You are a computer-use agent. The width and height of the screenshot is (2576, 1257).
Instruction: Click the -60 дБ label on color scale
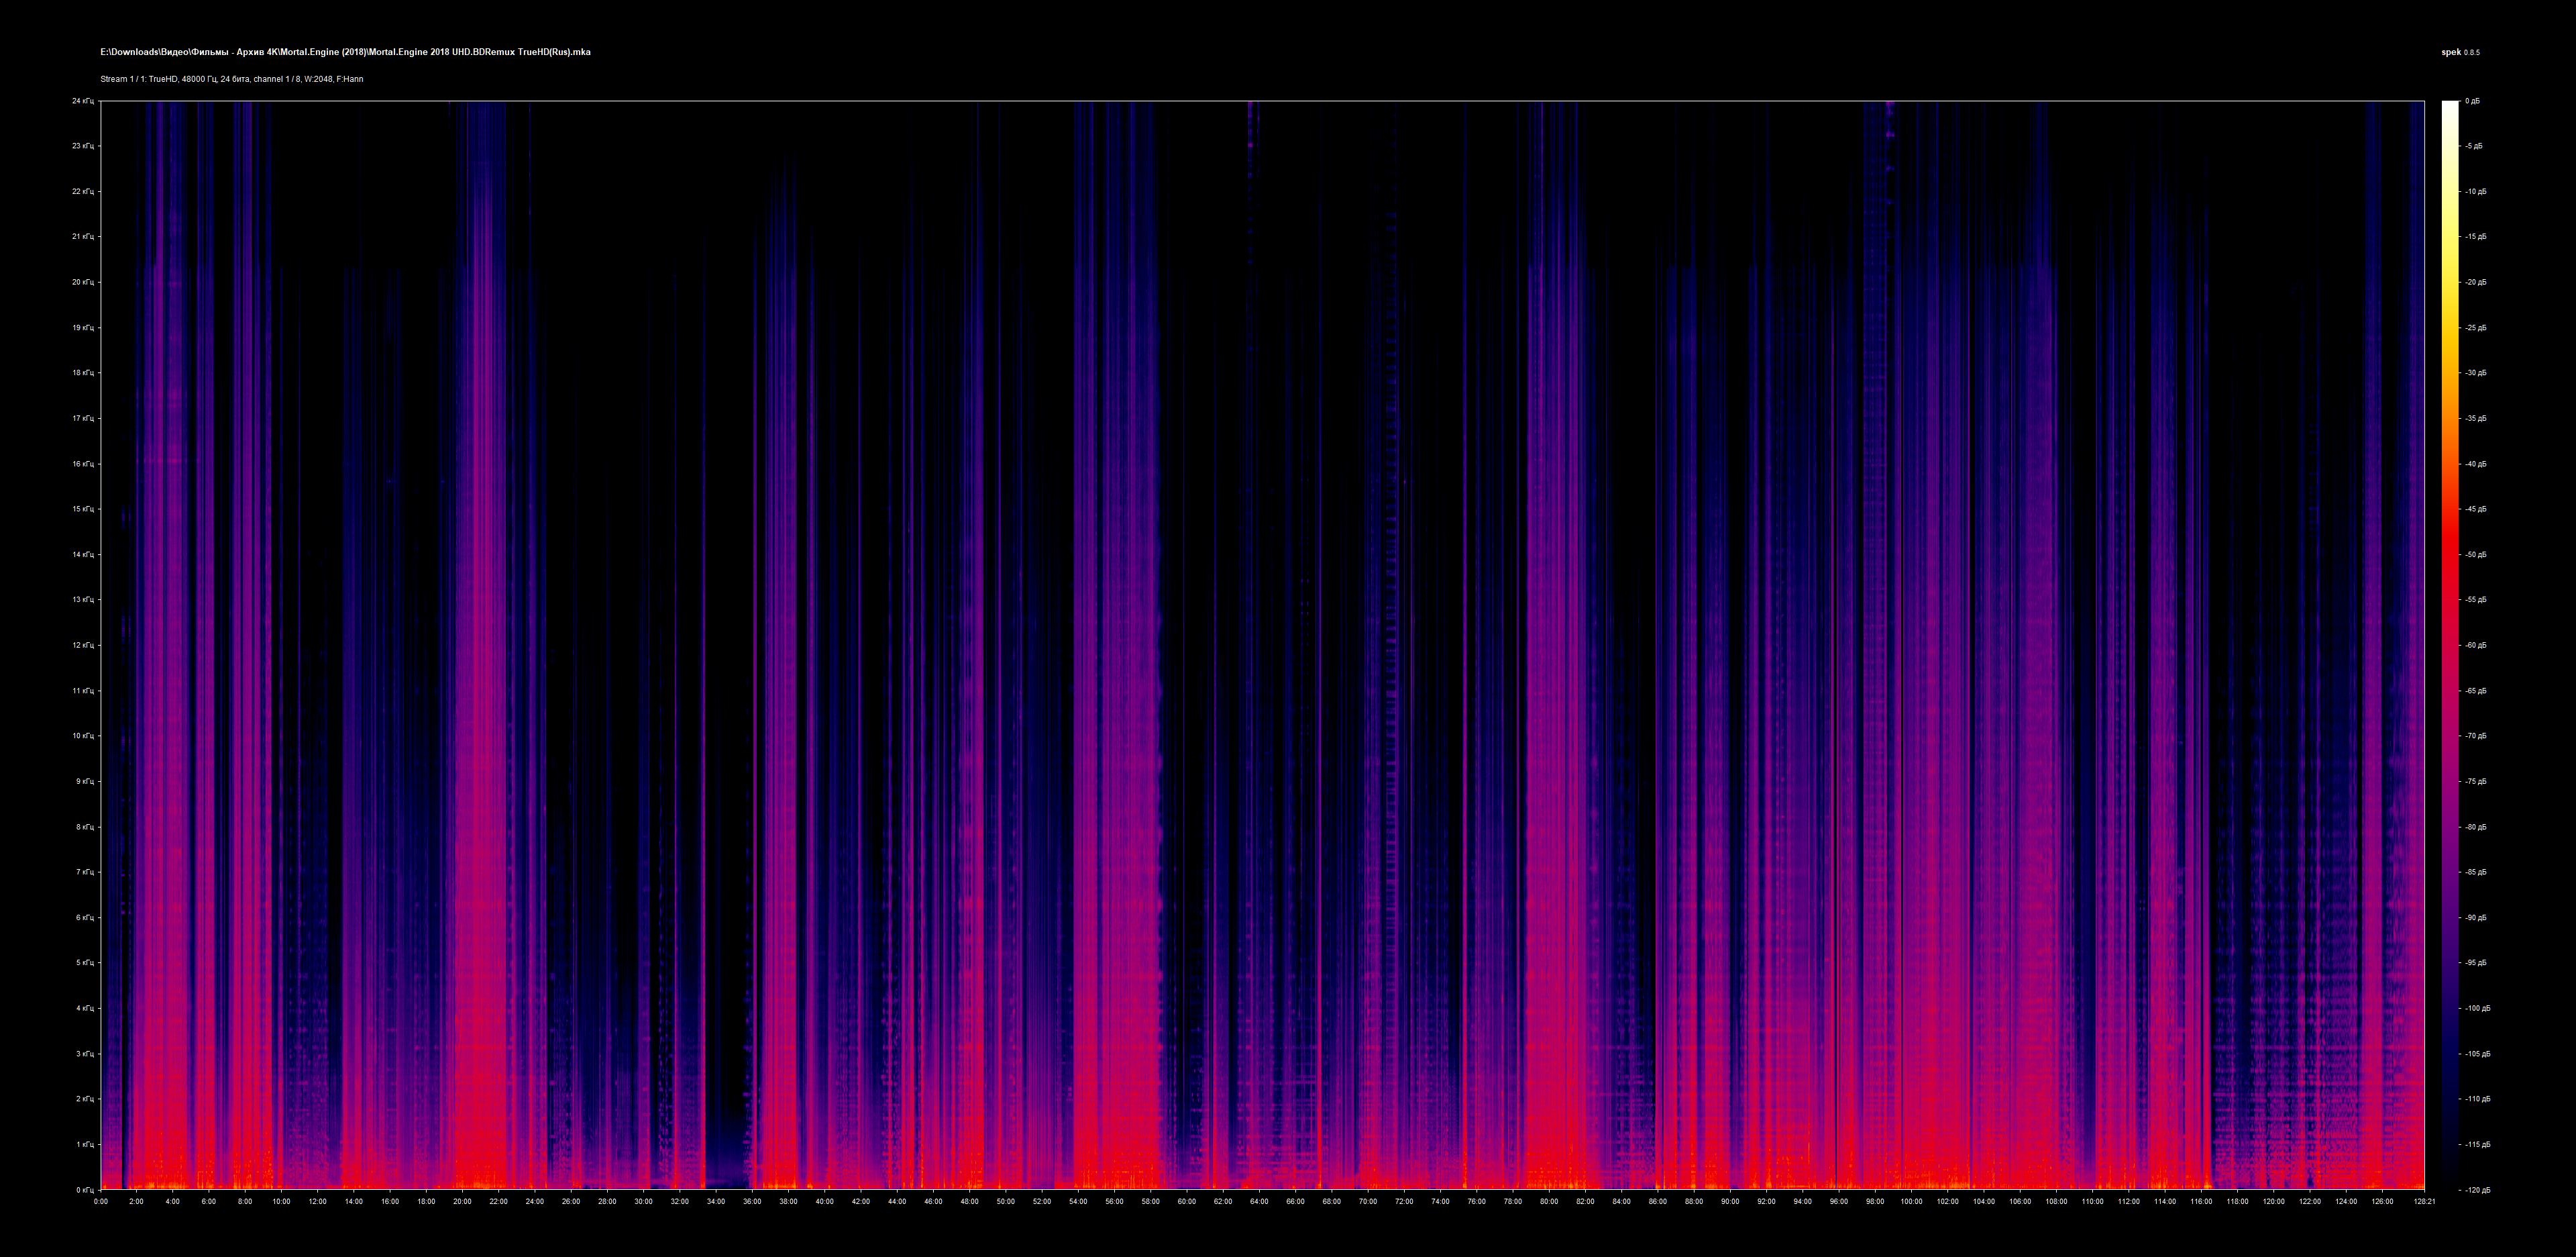click(x=2475, y=646)
